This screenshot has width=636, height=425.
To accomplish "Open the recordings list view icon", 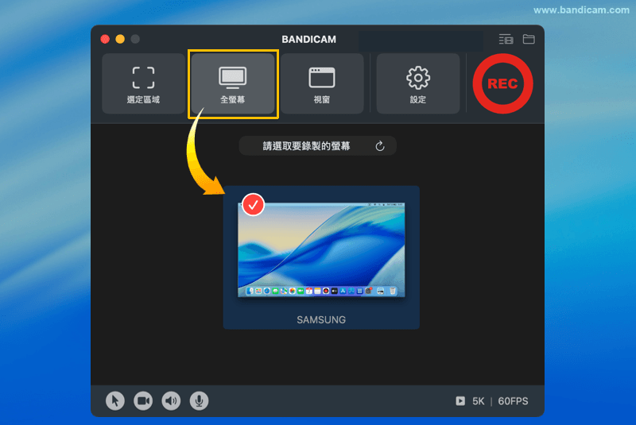I will (506, 39).
